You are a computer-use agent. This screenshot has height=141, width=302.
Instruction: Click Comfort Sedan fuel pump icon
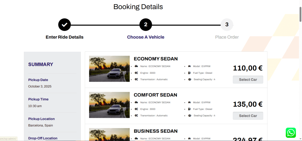(x=189, y=109)
